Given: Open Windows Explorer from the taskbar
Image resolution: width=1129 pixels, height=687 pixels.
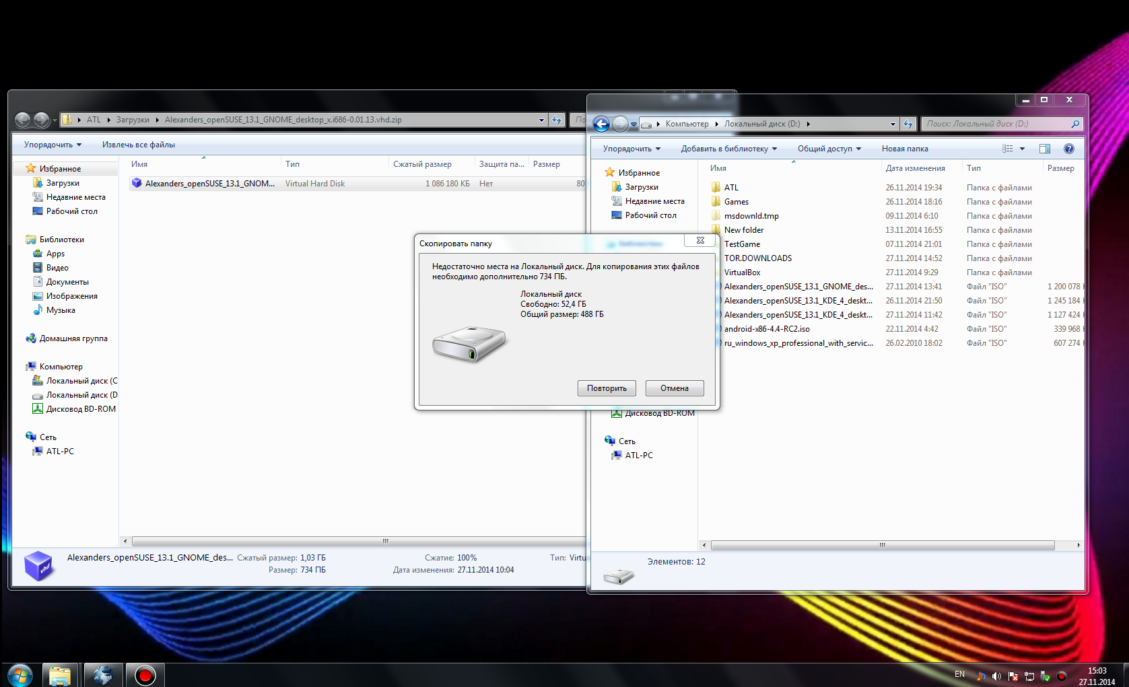Looking at the screenshot, I should (x=60, y=675).
